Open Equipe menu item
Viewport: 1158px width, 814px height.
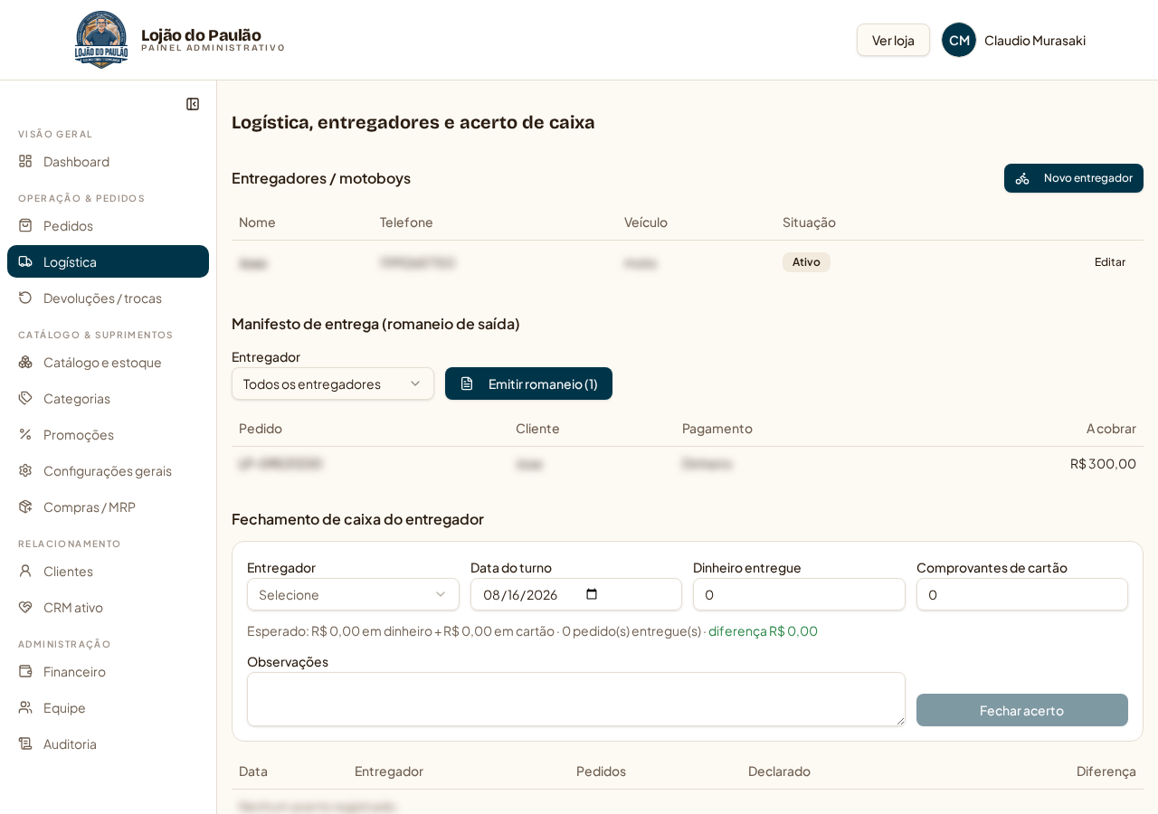tap(108, 707)
